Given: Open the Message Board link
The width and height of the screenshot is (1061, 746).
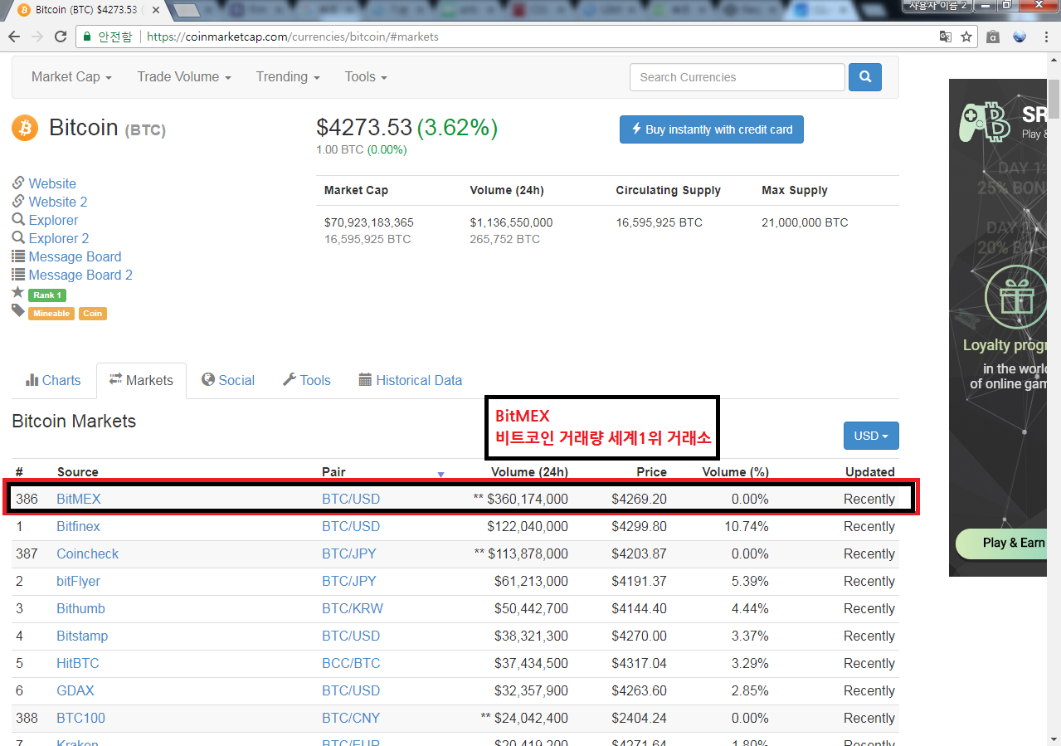Looking at the screenshot, I should coord(75,256).
